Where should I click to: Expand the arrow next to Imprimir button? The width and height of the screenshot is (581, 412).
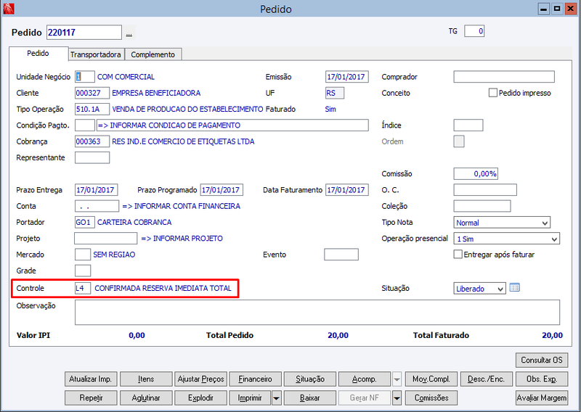point(276,398)
